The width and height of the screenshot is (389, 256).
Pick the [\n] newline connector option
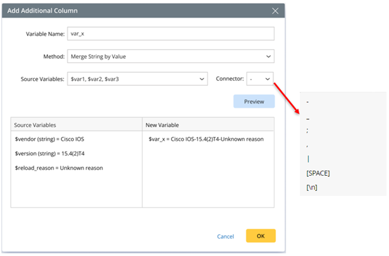tap(312, 188)
